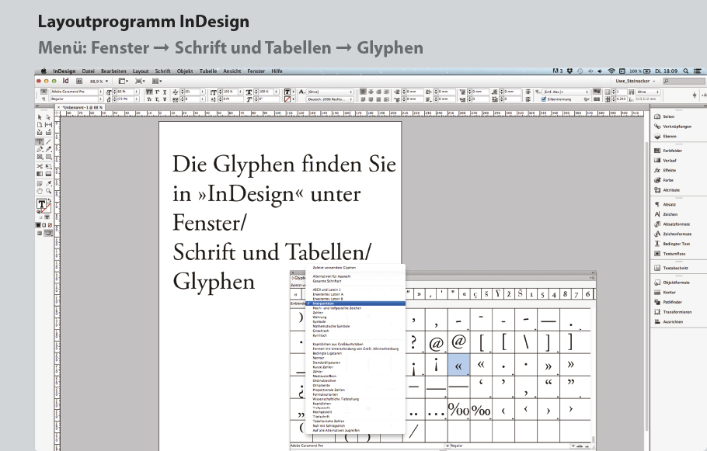Open the Verlauf panel
This screenshot has height=451, width=707.
point(665,161)
